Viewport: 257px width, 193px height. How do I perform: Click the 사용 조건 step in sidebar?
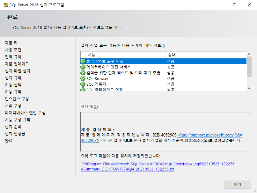(x=13, y=50)
